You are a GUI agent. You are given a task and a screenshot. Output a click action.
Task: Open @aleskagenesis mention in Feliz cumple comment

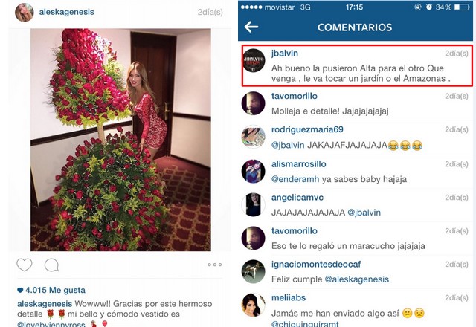357,279
